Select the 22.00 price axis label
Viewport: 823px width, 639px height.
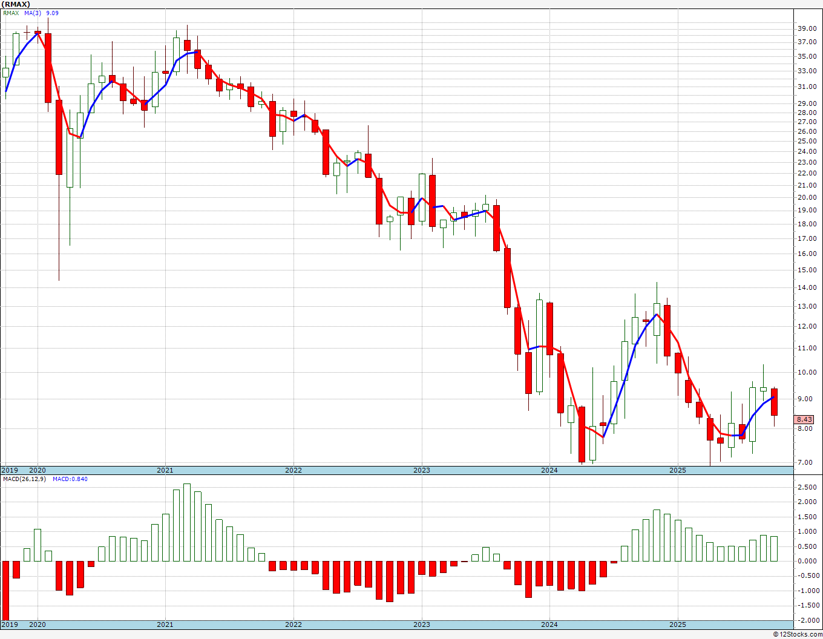point(807,173)
